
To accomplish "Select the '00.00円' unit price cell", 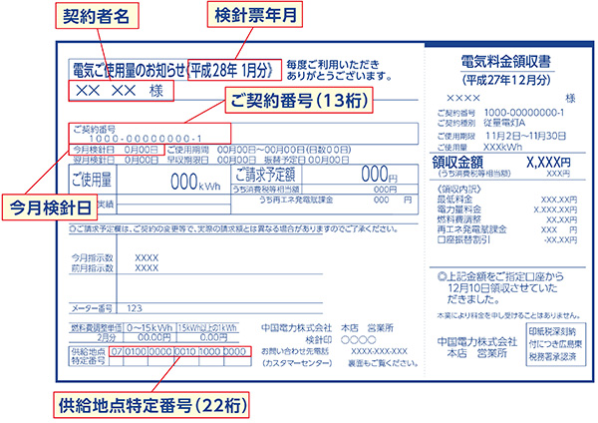I will 154,337.
